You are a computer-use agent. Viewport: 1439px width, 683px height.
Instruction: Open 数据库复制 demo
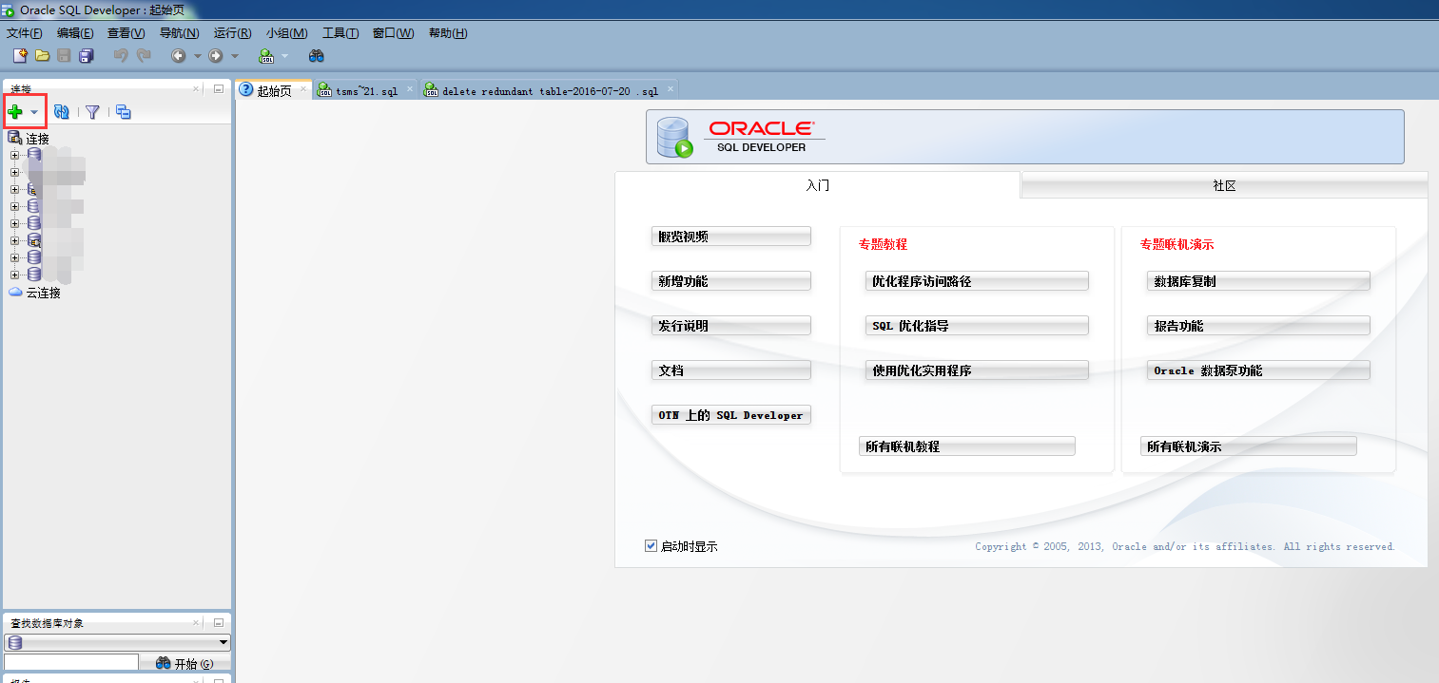1258,281
